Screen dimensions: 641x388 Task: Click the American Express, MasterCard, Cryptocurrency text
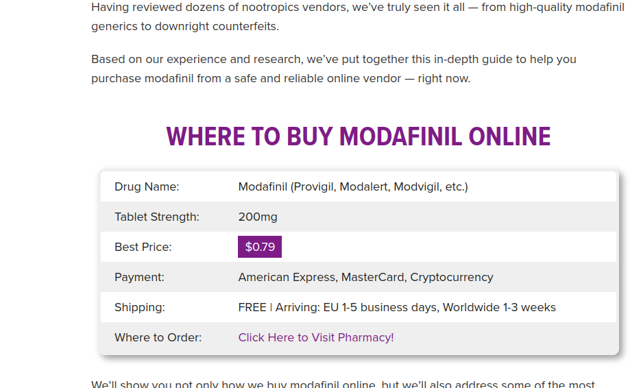click(365, 277)
